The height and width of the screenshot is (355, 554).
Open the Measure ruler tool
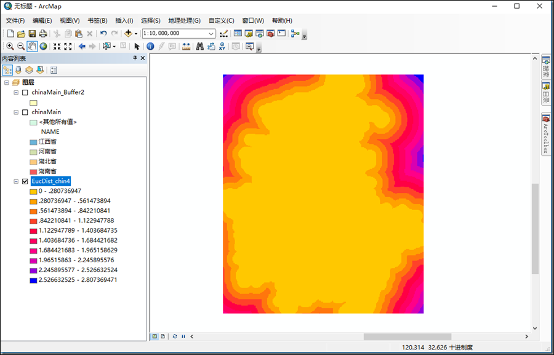186,46
